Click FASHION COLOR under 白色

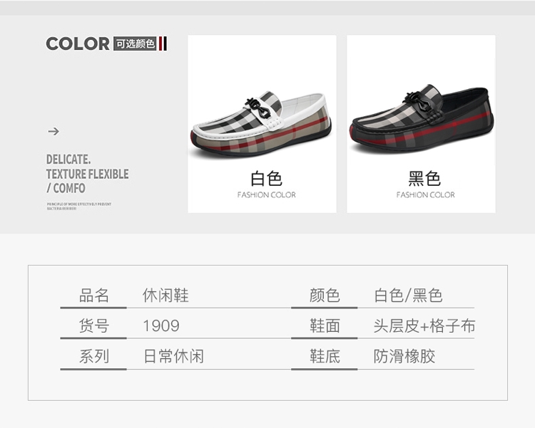[x=267, y=195]
